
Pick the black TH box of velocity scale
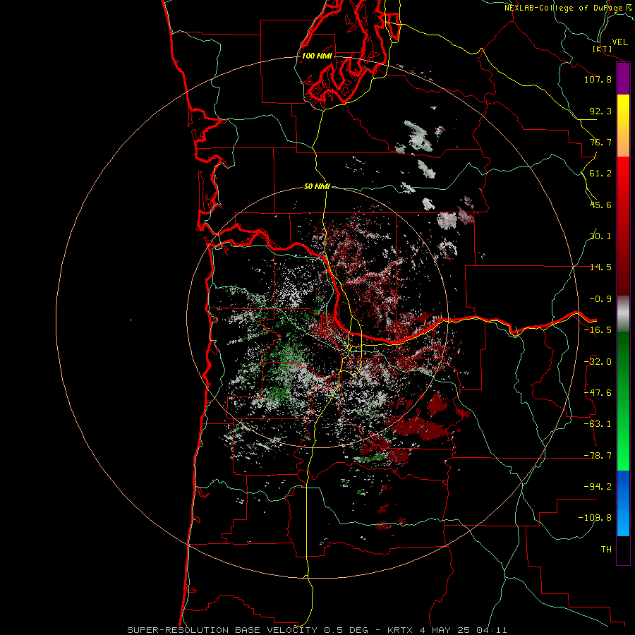(623, 550)
